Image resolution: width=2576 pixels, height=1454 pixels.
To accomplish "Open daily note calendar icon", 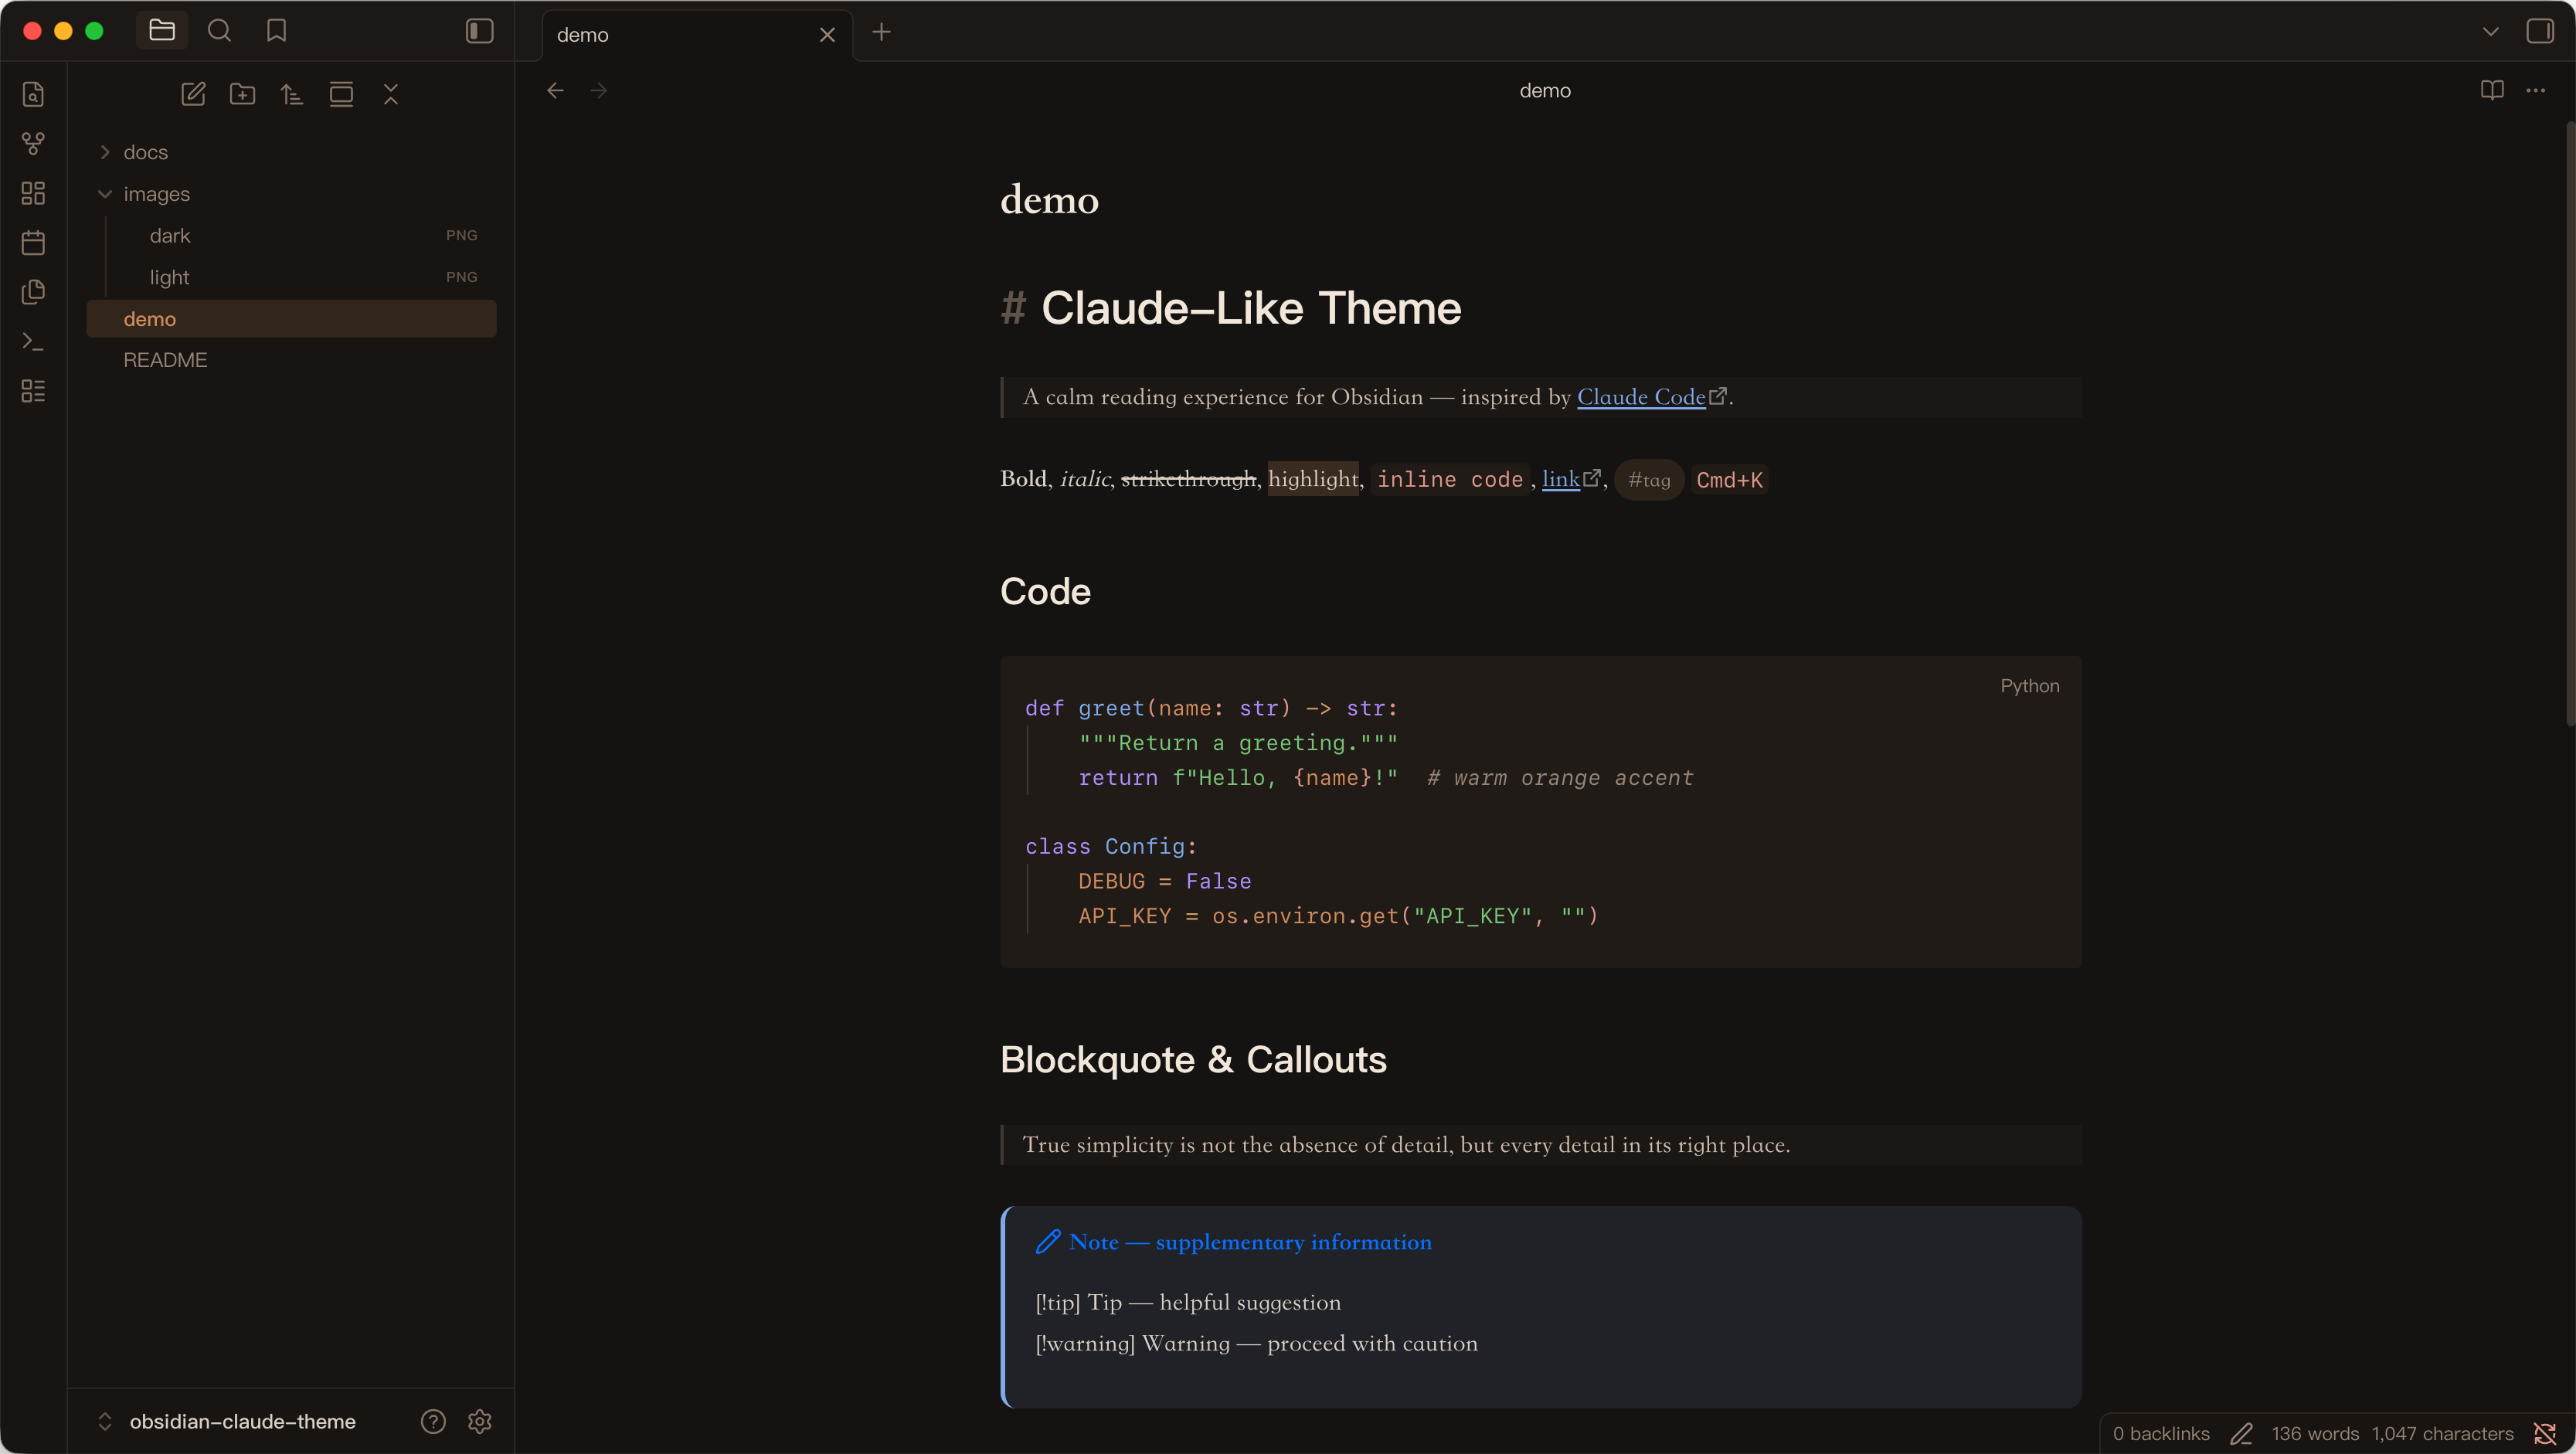I will [x=33, y=242].
